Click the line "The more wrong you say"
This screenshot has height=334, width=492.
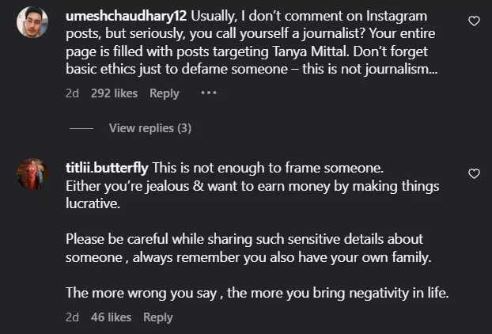pos(257,292)
